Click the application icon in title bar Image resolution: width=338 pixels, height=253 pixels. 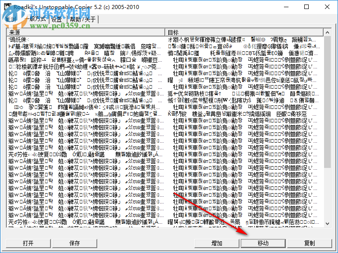pos(8,7)
